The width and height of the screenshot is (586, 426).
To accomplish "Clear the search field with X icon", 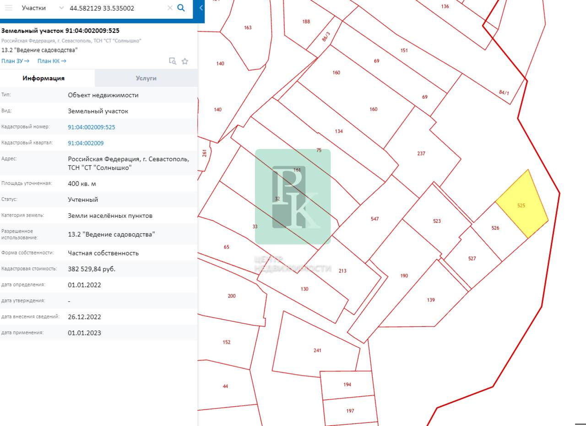I will pyautogui.click(x=170, y=8).
